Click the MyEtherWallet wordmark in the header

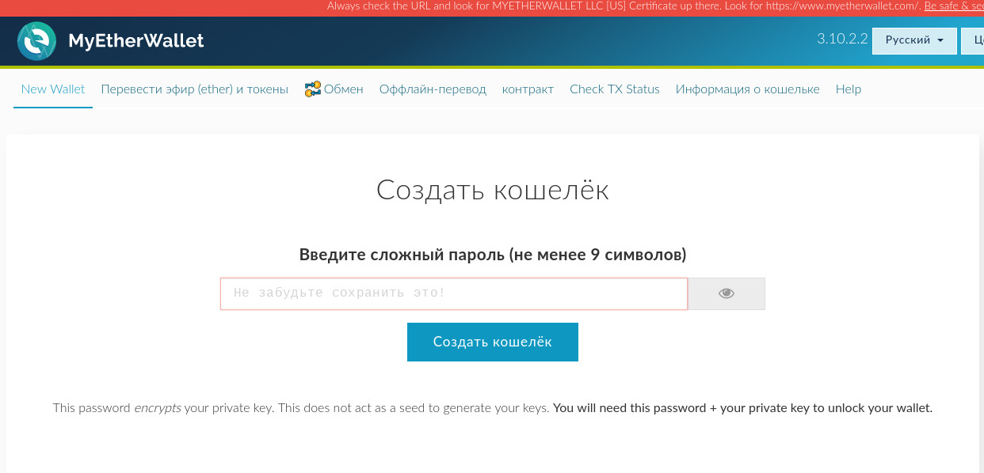pos(136,41)
